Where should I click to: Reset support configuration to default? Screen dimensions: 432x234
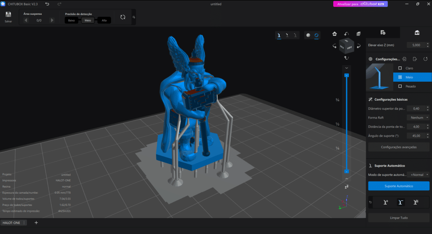coord(425,59)
